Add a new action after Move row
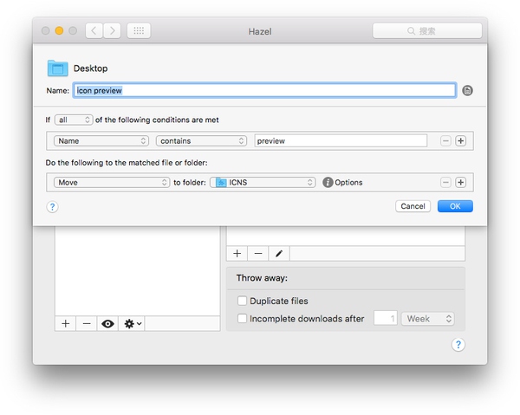 click(460, 182)
